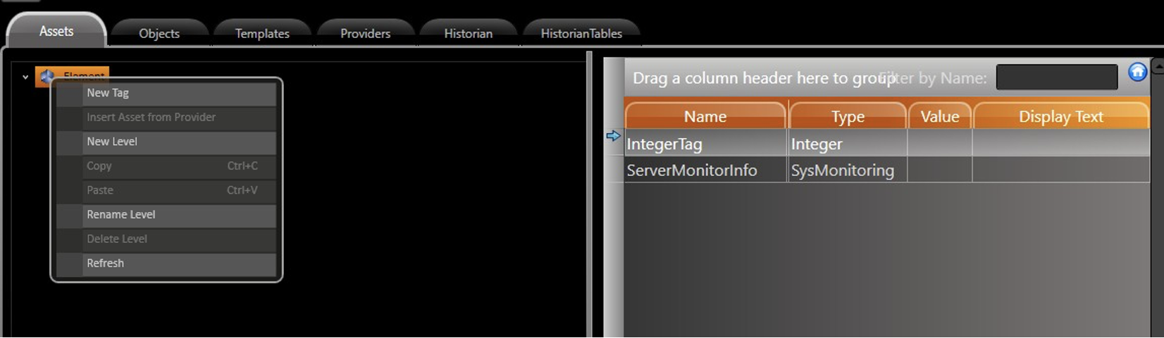Sort by the Type column header
Screen dimensions: 1164x338
pyautogui.click(x=848, y=117)
